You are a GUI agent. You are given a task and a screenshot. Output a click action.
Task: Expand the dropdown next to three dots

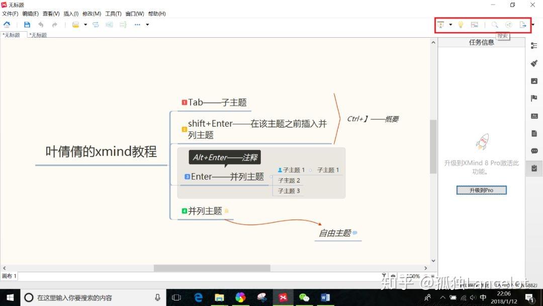[147, 25]
